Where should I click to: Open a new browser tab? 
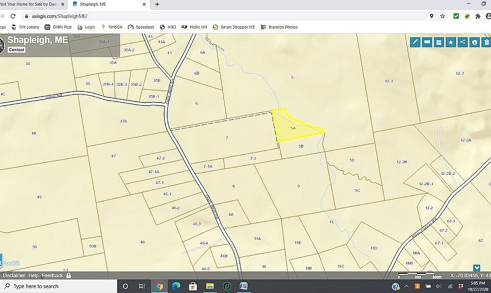[x=157, y=4]
